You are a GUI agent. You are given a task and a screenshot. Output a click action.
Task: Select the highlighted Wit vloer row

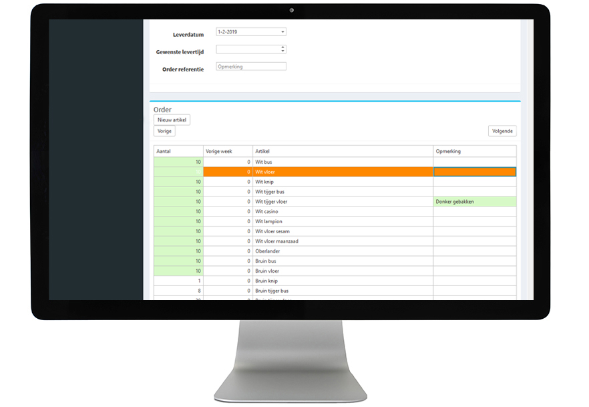point(335,172)
